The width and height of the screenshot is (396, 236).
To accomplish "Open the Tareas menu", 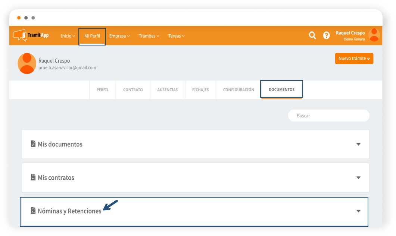I will coord(176,36).
